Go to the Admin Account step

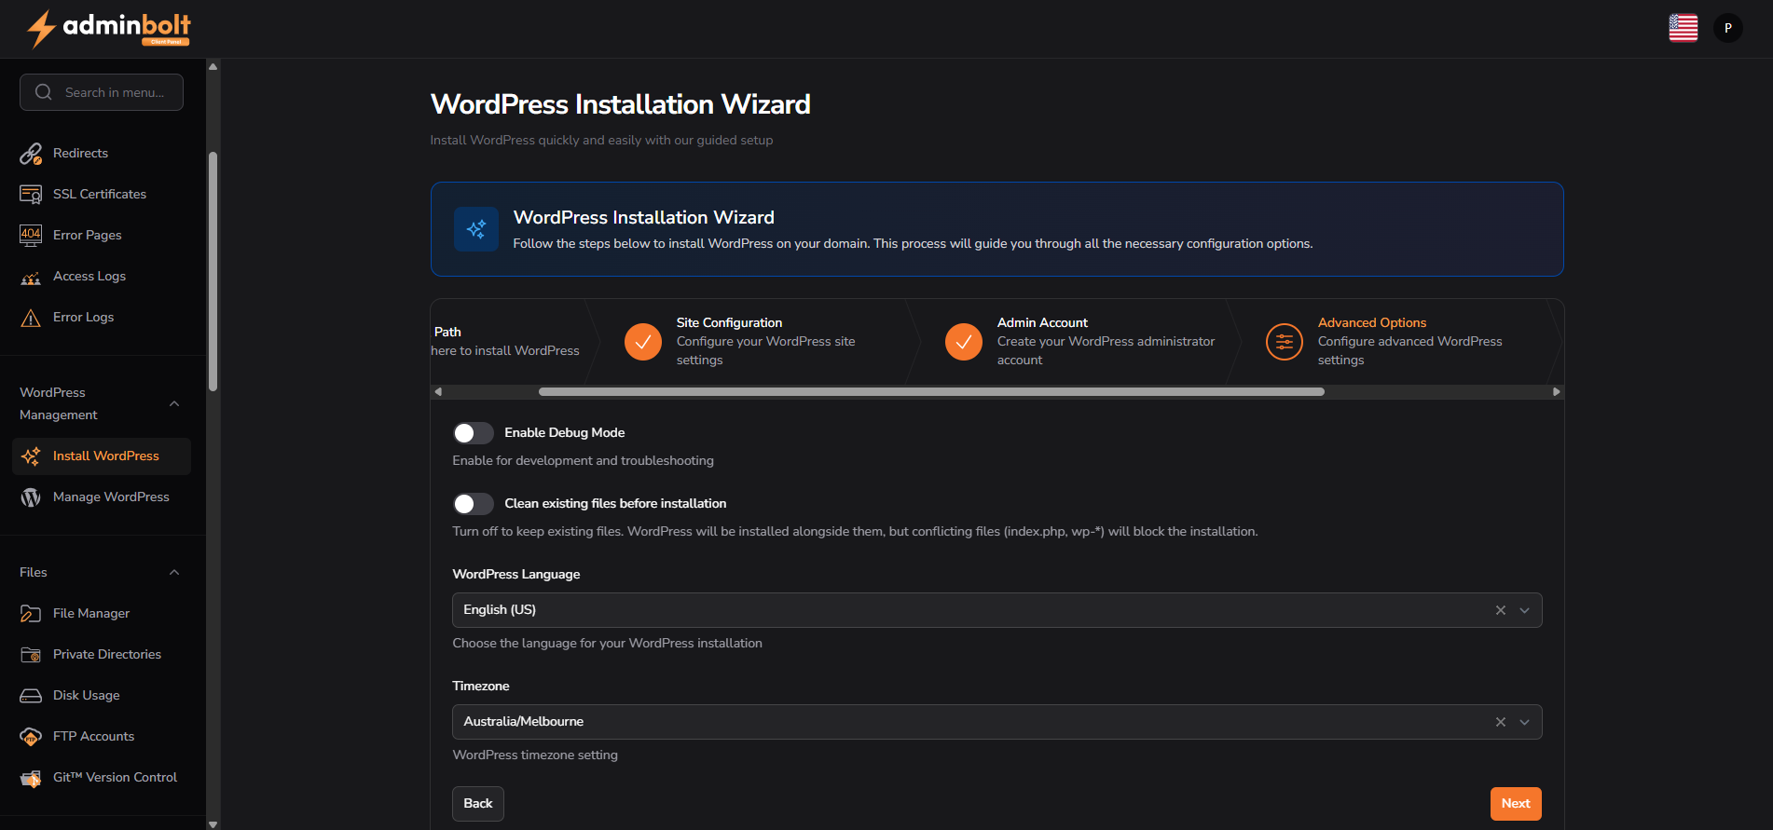coord(1072,342)
